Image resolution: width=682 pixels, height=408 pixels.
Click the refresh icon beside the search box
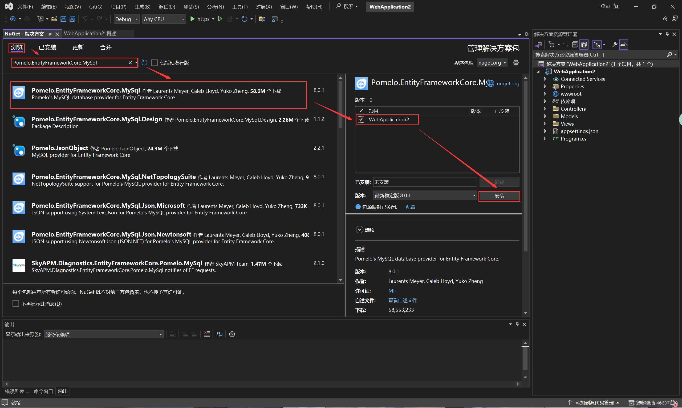[144, 63]
